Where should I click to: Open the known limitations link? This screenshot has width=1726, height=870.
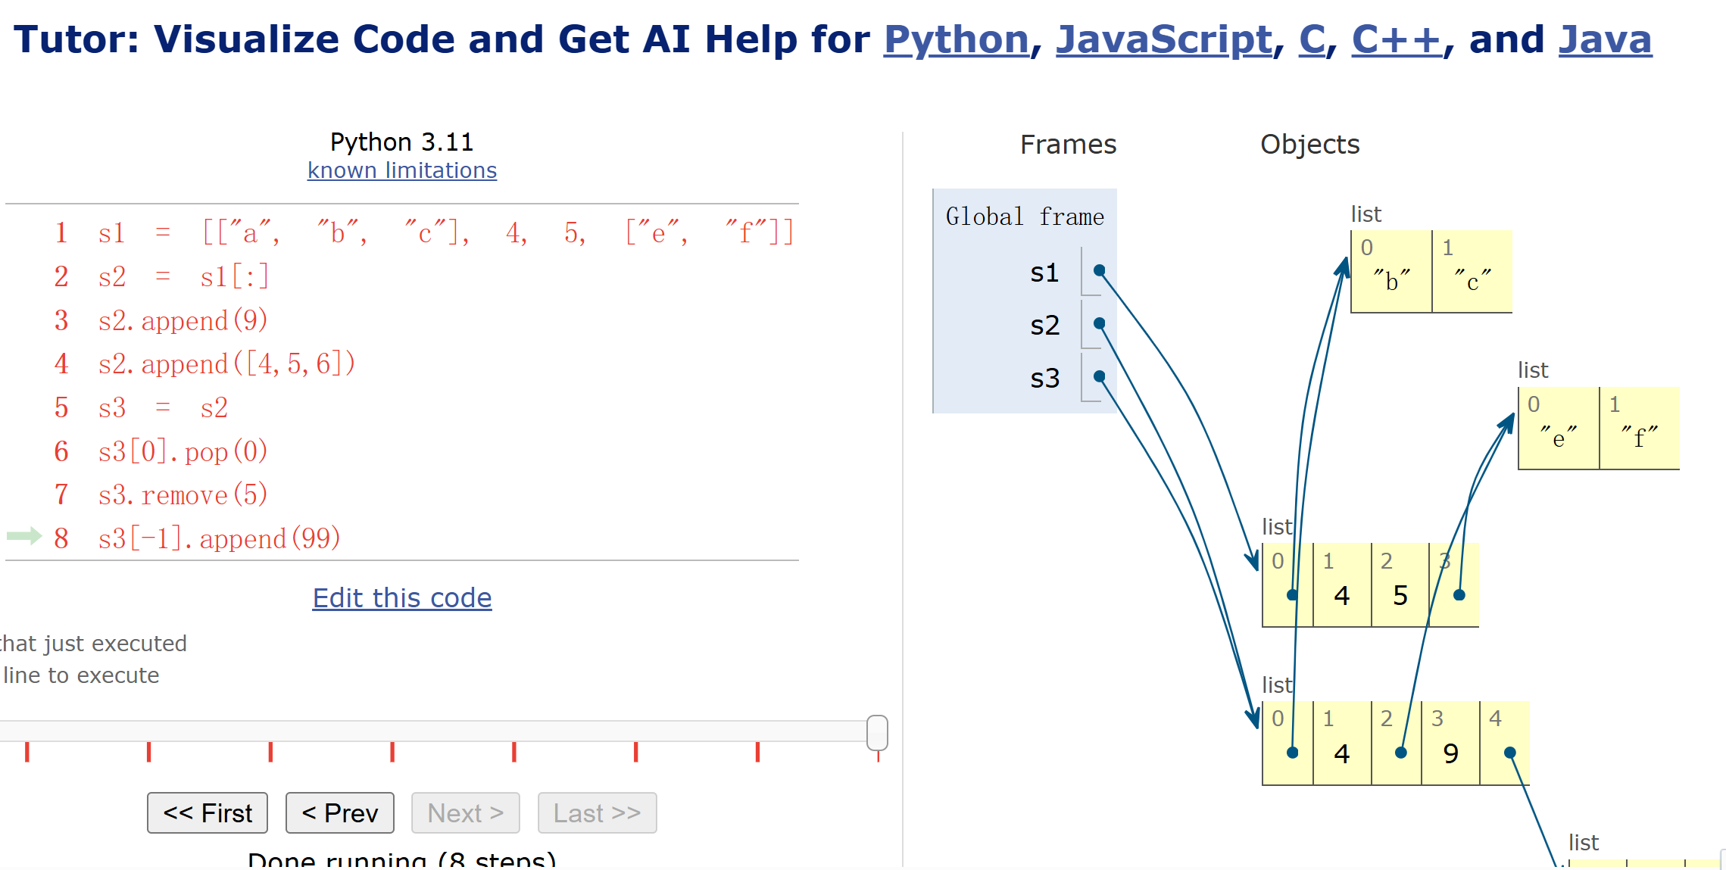click(x=402, y=170)
